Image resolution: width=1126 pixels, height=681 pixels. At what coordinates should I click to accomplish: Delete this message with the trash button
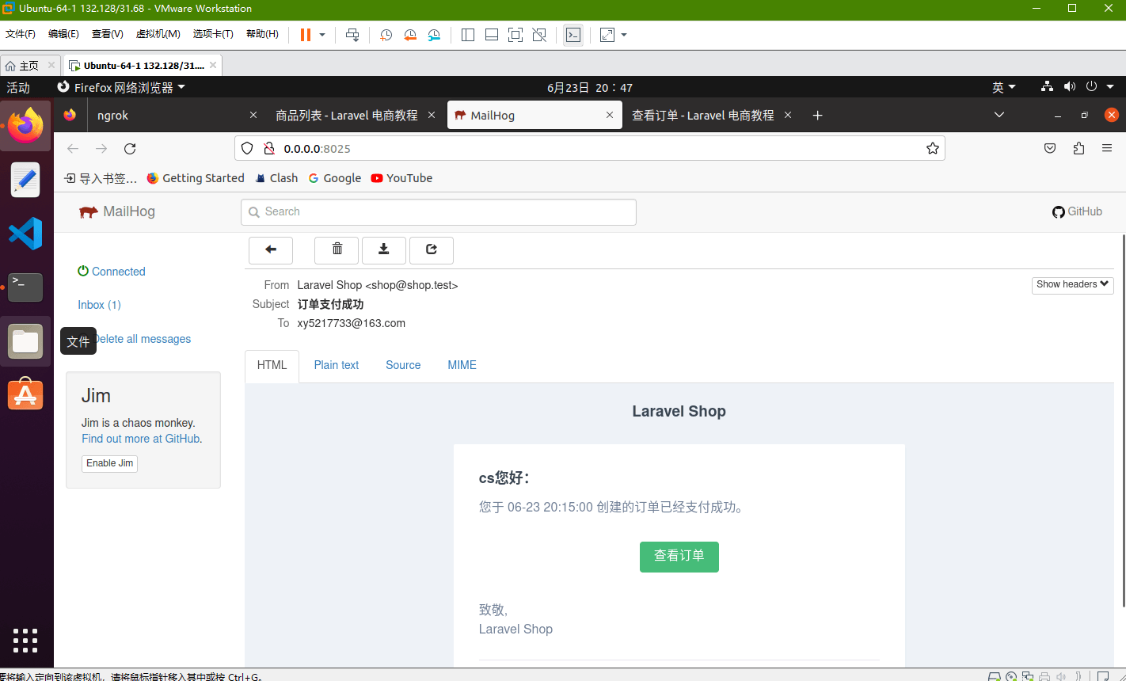tap(337, 250)
